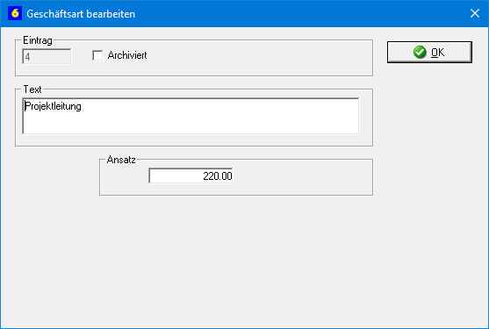Click the number 4 in Eintrag field
Image resolution: width=489 pixels, height=329 pixels.
pyautogui.click(x=28, y=57)
